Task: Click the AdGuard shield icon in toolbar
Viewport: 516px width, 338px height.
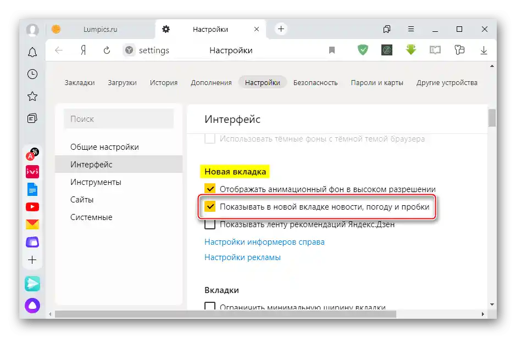Action: 363,50
